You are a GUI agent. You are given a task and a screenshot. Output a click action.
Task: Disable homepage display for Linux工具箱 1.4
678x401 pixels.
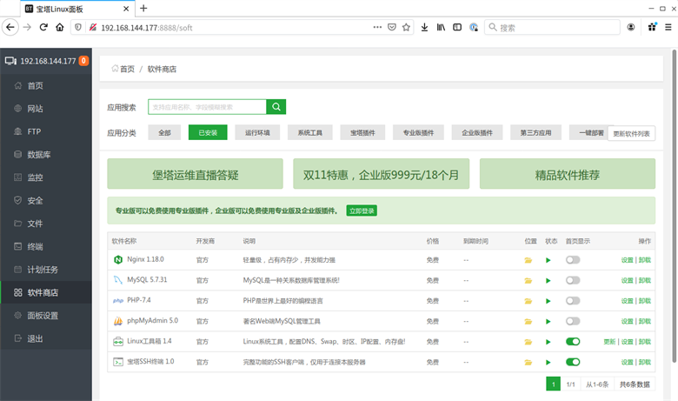(573, 342)
